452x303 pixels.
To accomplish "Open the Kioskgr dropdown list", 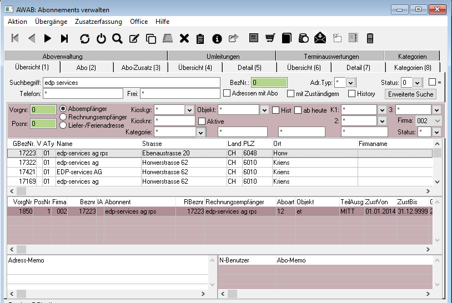I will pyautogui.click(x=189, y=110).
